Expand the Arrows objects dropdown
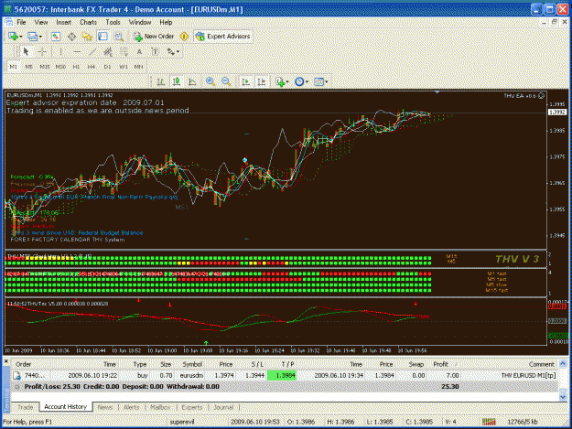The image size is (572, 429). (178, 52)
